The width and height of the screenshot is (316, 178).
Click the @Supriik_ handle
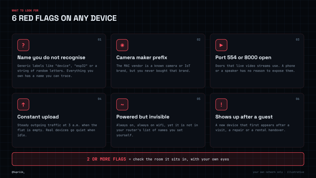[18, 172]
